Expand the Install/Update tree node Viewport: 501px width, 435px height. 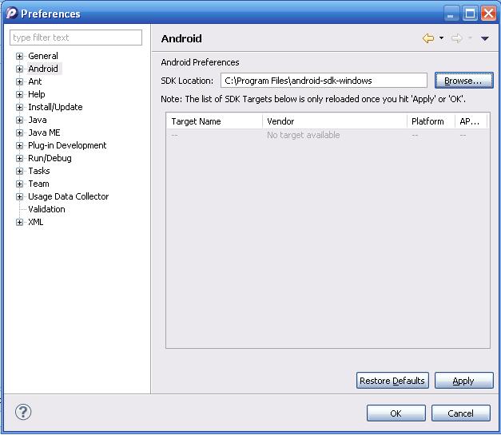coord(19,107)
